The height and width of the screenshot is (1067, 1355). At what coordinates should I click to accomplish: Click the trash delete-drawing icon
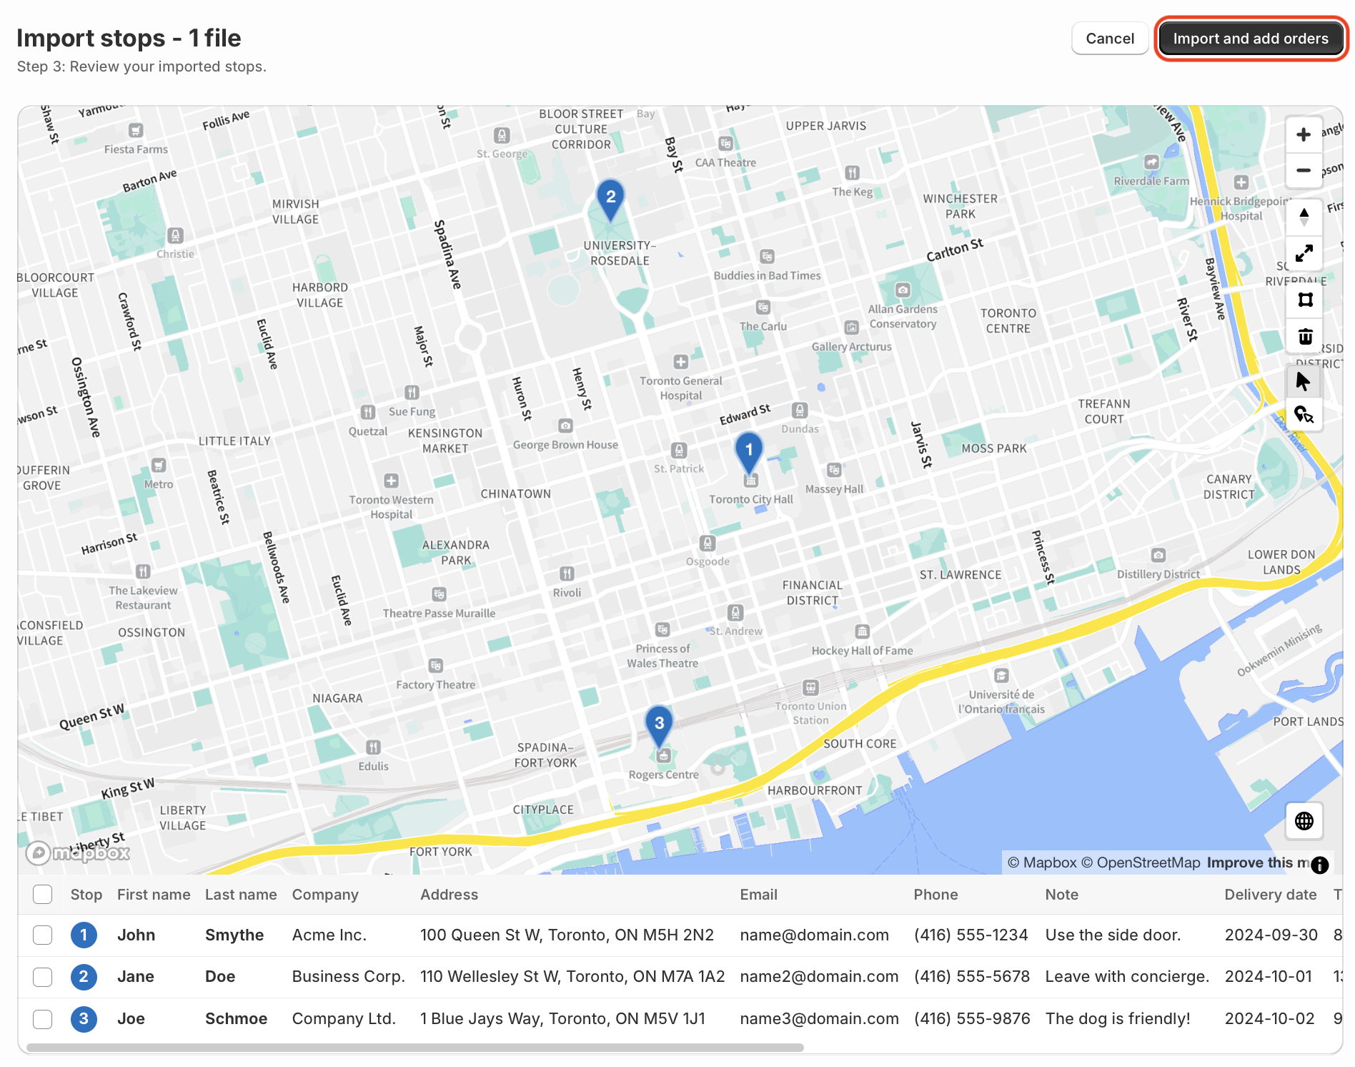[x=1305, y=336]
